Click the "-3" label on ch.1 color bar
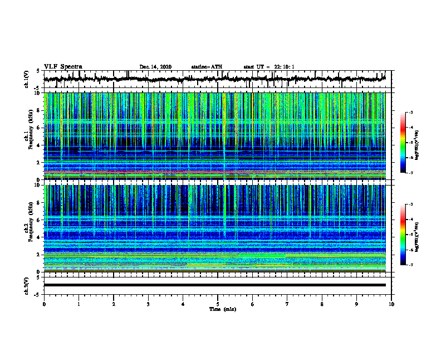Viewport: 441px width, 341px height. pyautogui.click(x=410, y=113)
